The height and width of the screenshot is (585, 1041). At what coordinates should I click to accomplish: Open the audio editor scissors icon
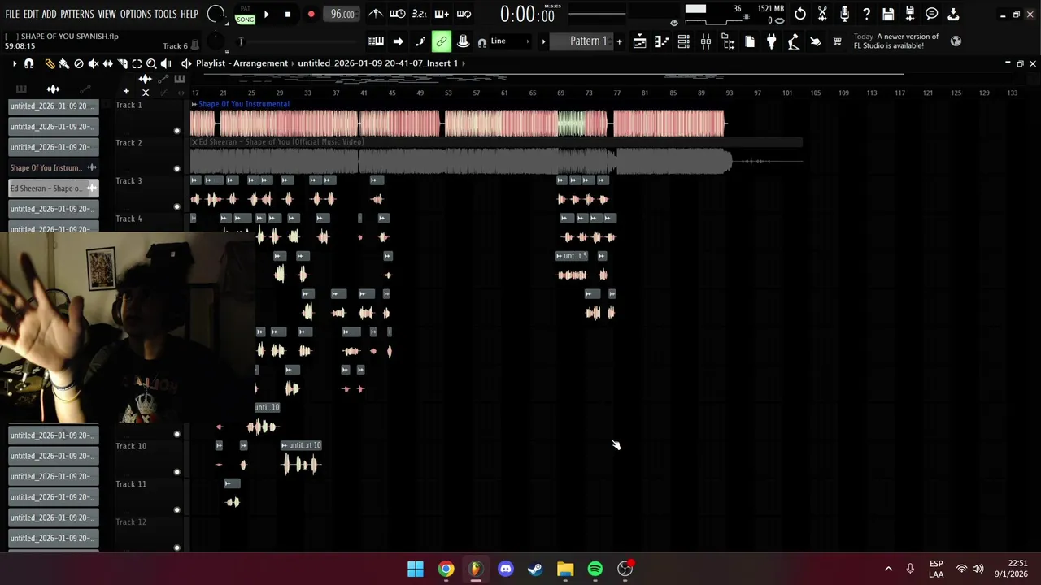tap(822, 14)
